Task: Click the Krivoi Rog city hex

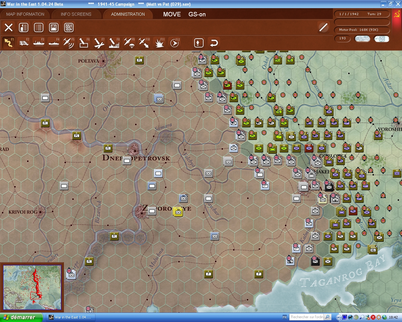Action: point(40,212)
